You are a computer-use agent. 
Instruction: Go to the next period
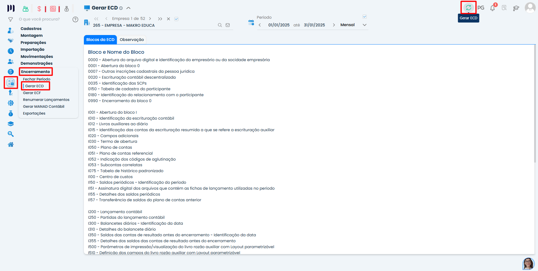334,25
